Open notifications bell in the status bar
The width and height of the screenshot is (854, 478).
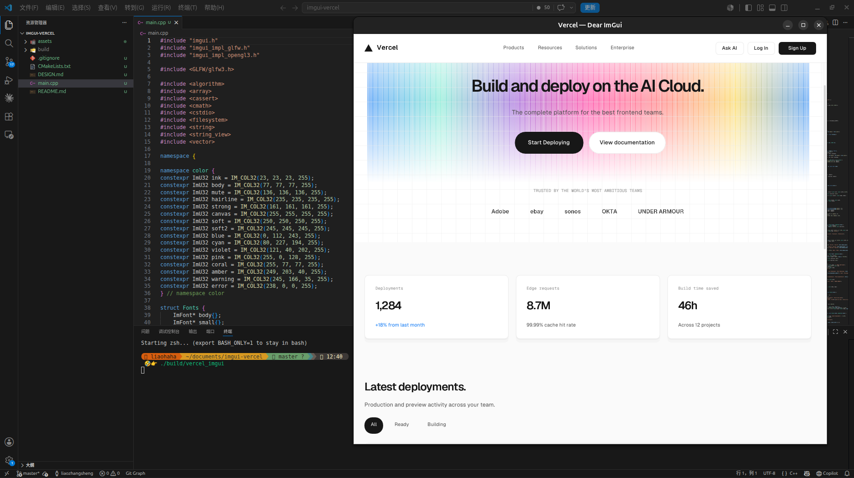(847, 473)
